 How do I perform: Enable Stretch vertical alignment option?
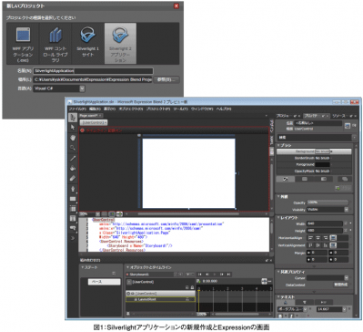pyautogui.click(x=333, y=245)
